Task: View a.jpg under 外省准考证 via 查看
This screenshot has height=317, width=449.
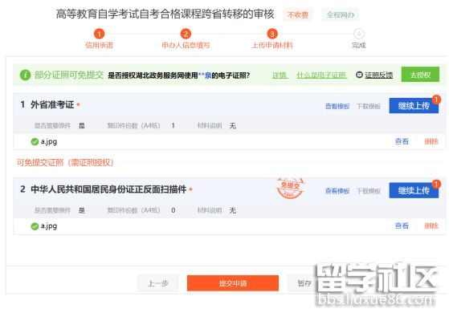Action: 402,141
